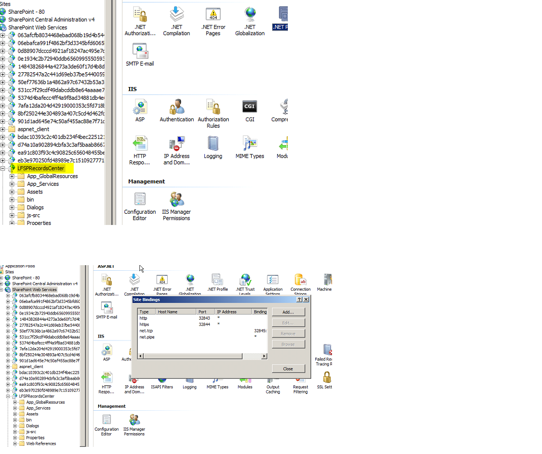Open HTTP Response Headers in upper screenshot

pyautogui.click(x=140, y=151)
